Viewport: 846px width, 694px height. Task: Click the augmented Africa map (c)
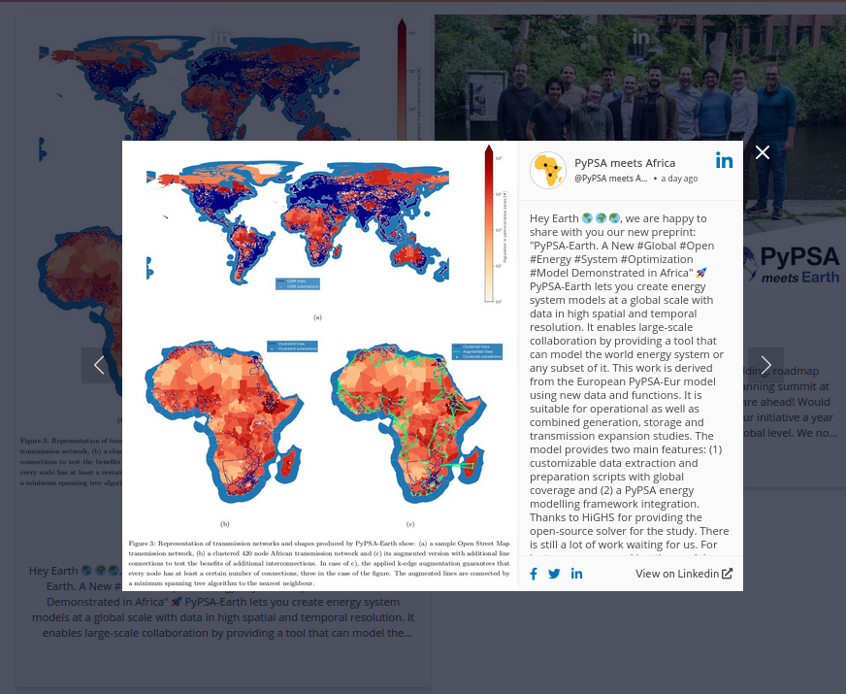point(409,421)
